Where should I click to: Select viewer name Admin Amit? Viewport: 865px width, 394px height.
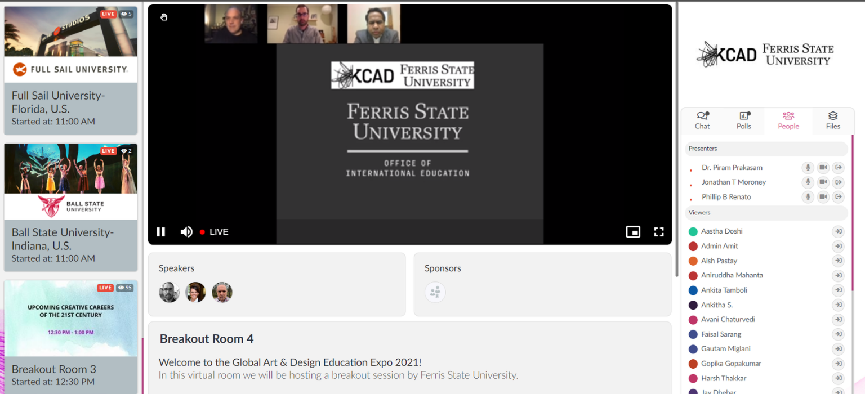click(720, 246)
